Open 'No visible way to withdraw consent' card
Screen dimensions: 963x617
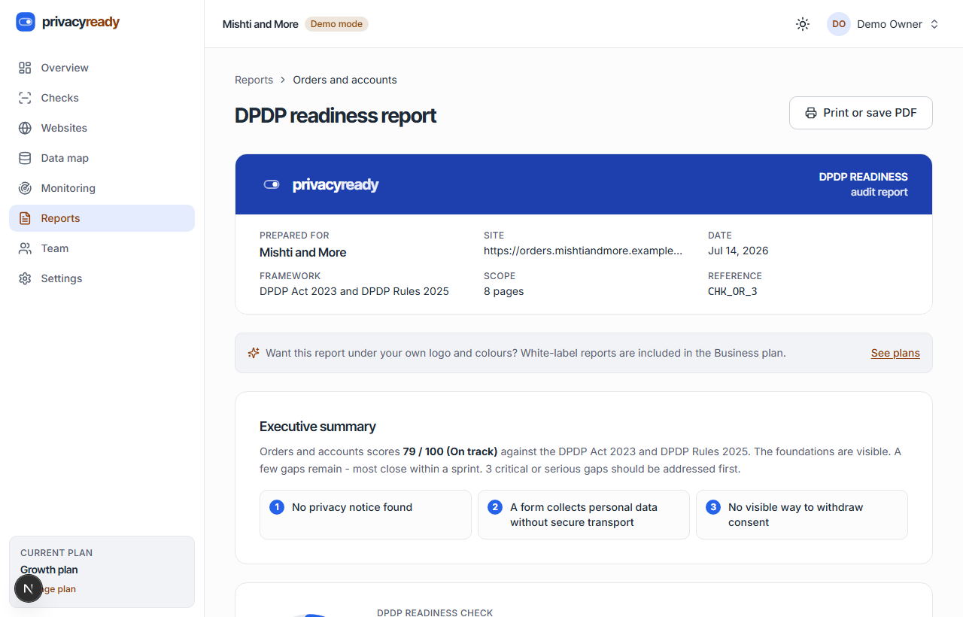pyautogui.click(x=802, y=515)
